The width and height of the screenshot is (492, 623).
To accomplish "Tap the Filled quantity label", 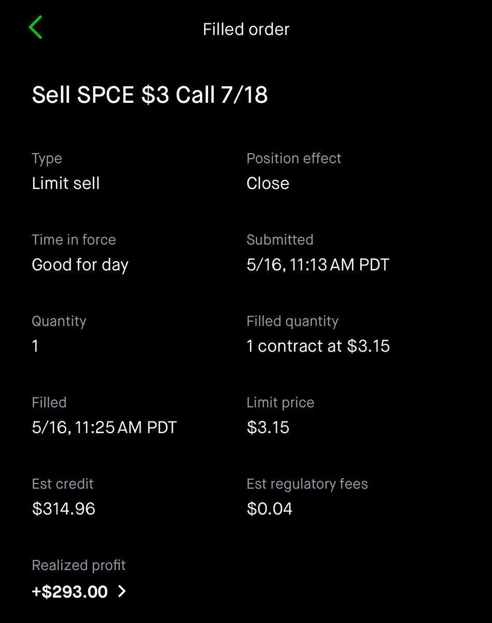I will tap(292, 321).
